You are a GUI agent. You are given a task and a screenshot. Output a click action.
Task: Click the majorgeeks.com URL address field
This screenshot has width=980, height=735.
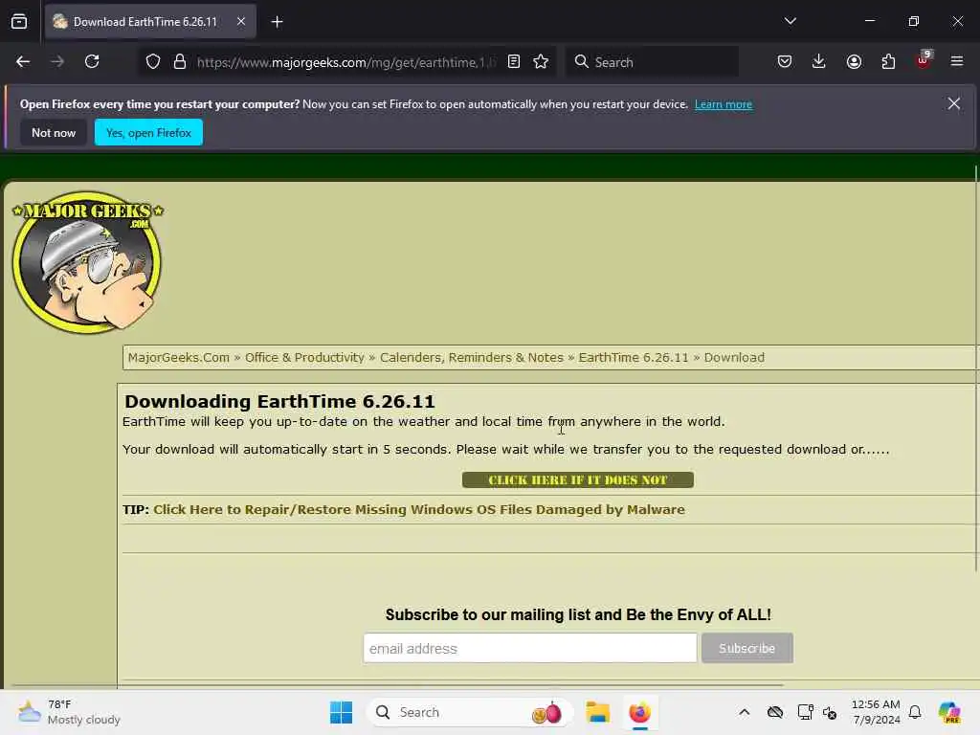[345, 62]
